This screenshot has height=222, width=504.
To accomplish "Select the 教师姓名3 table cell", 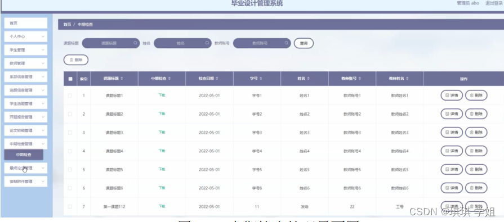I will [399, 133].
